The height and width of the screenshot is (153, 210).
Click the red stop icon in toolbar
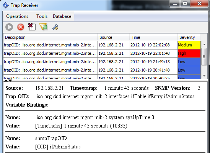21,27
